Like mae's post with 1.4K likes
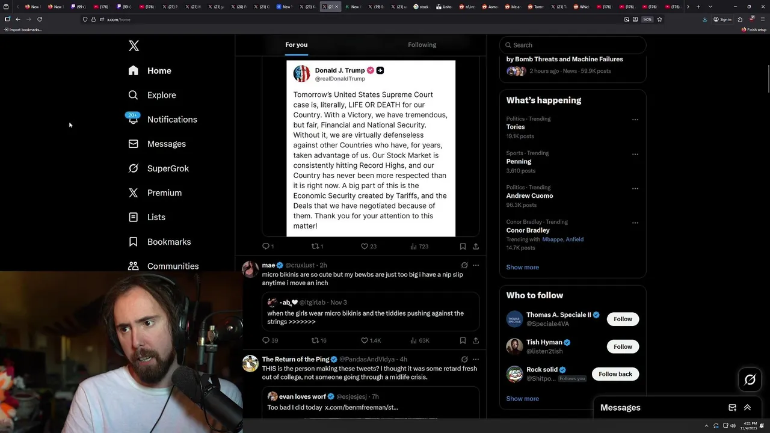Screen dimensions: 770x433 click(x=371, y=340)
